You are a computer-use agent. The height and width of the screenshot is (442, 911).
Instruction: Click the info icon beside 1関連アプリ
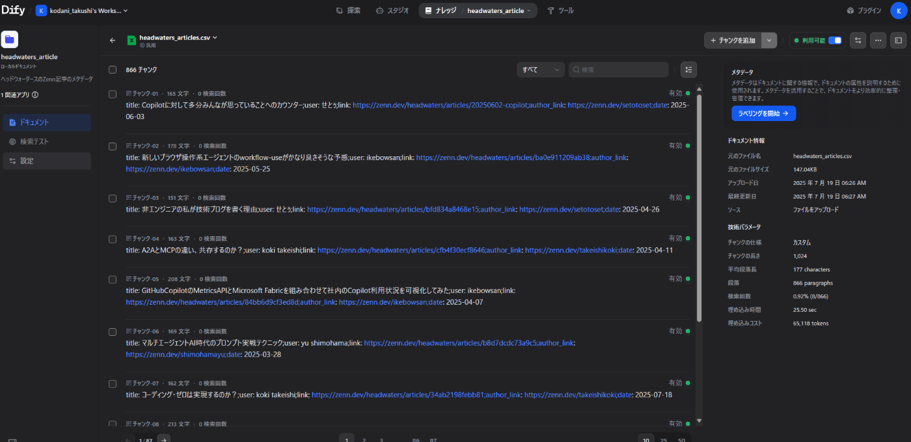[35, 94]
